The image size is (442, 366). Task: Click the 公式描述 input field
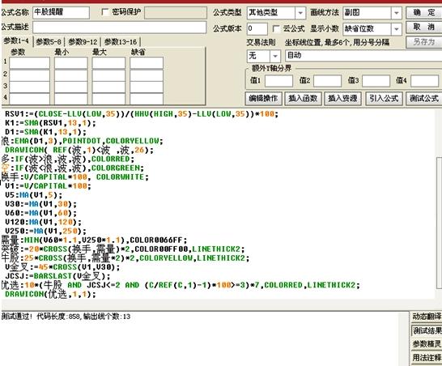pos(120,28)
